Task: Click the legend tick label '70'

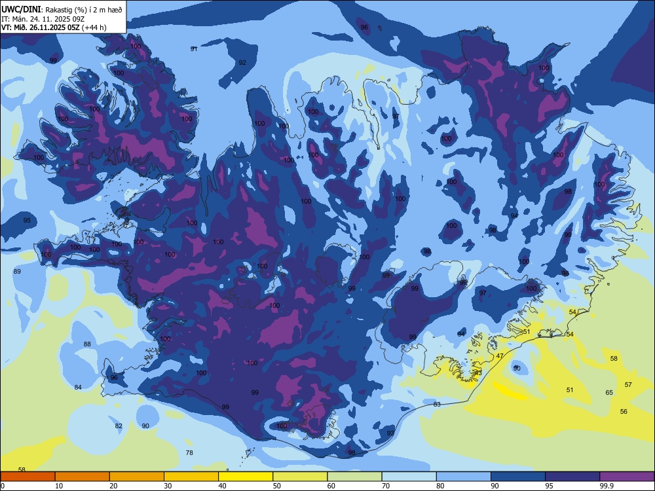Action: click(386, 486)
